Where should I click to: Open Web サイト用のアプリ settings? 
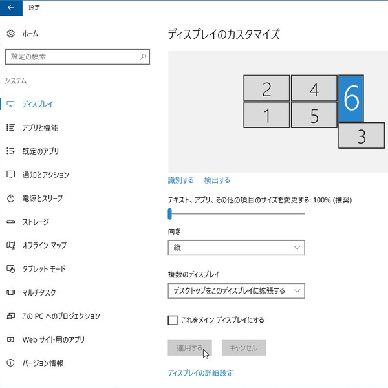(54, 339)
